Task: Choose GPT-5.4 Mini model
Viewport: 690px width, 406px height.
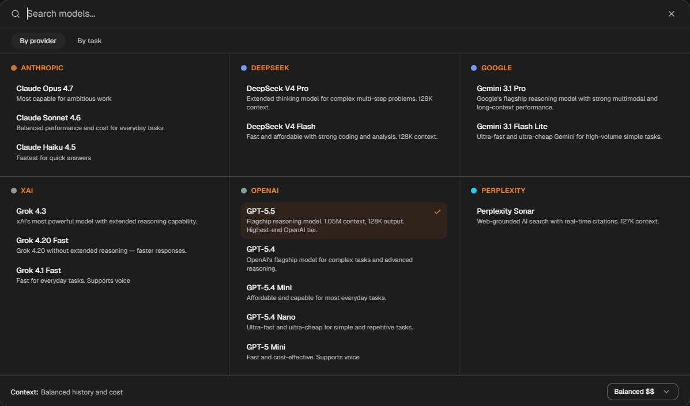Action: (344, 292)
